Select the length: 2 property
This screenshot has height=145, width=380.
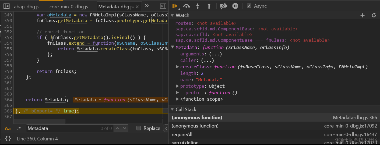[192, 73]
